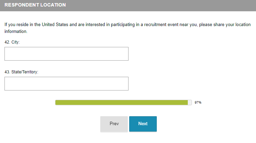Click the question number 42
The height and width of the screenshot is (143, 256).
tap(7, 42)
